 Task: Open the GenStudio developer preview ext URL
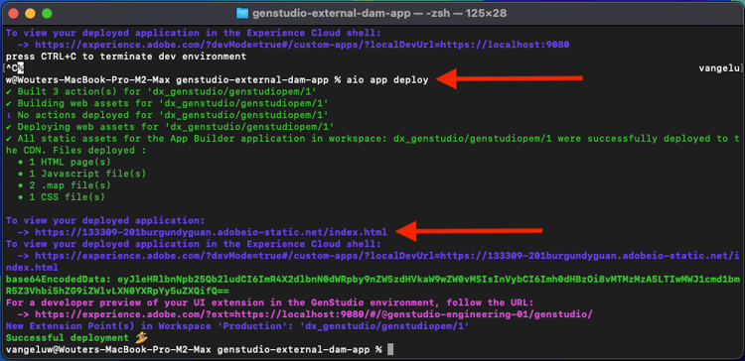pos(314,314)
